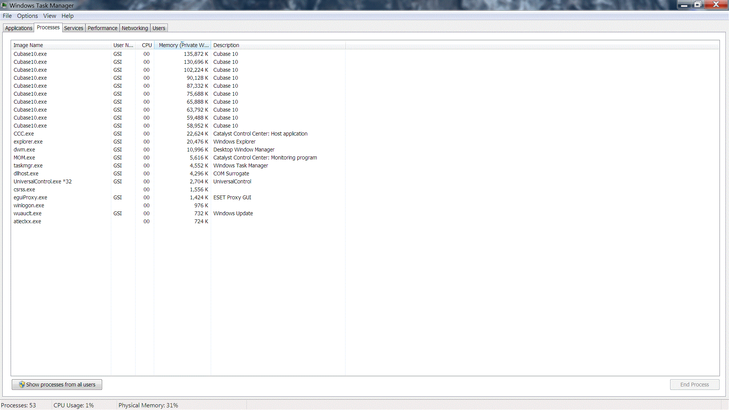The image size is (729, 410).
Task: Sort by the User Name column header
Action: coord(123,45)
